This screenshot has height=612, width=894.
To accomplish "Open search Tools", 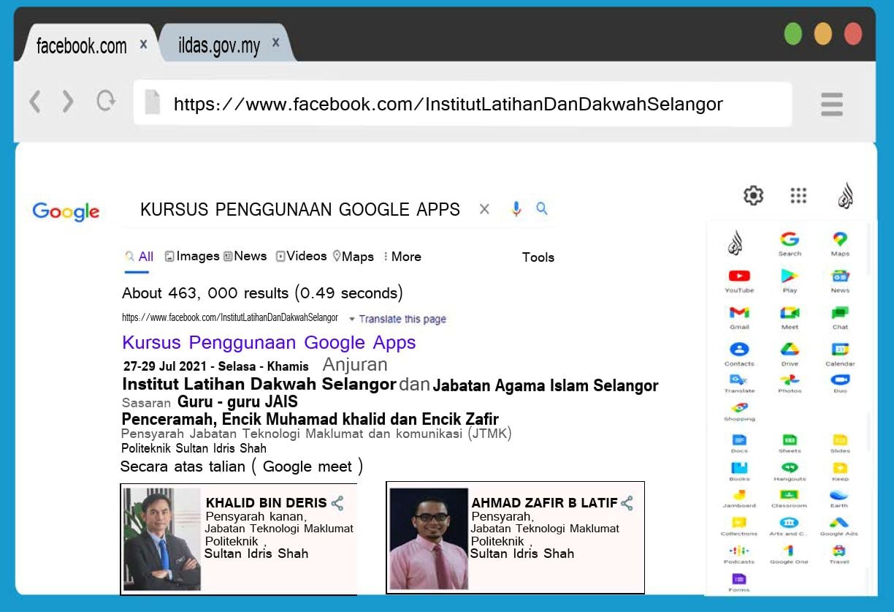I will pos(538,257).
